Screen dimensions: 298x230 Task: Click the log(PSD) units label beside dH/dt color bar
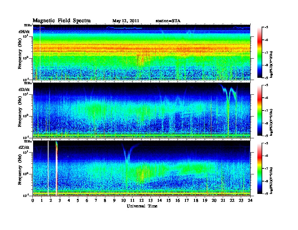point(271,65)
